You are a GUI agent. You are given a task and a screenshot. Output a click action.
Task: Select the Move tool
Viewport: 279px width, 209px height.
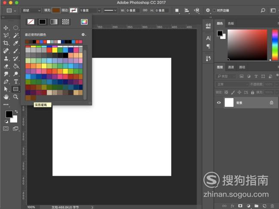pyautogui.click(x=6, y=28)
